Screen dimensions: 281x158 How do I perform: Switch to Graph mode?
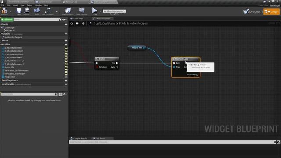[x=271, y=12]
